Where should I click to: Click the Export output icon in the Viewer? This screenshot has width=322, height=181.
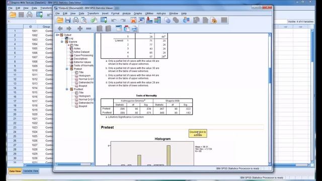(x=94, y=20)
